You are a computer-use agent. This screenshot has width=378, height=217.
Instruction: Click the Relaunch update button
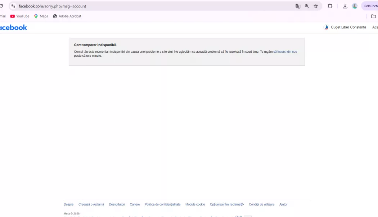point(370,6)
